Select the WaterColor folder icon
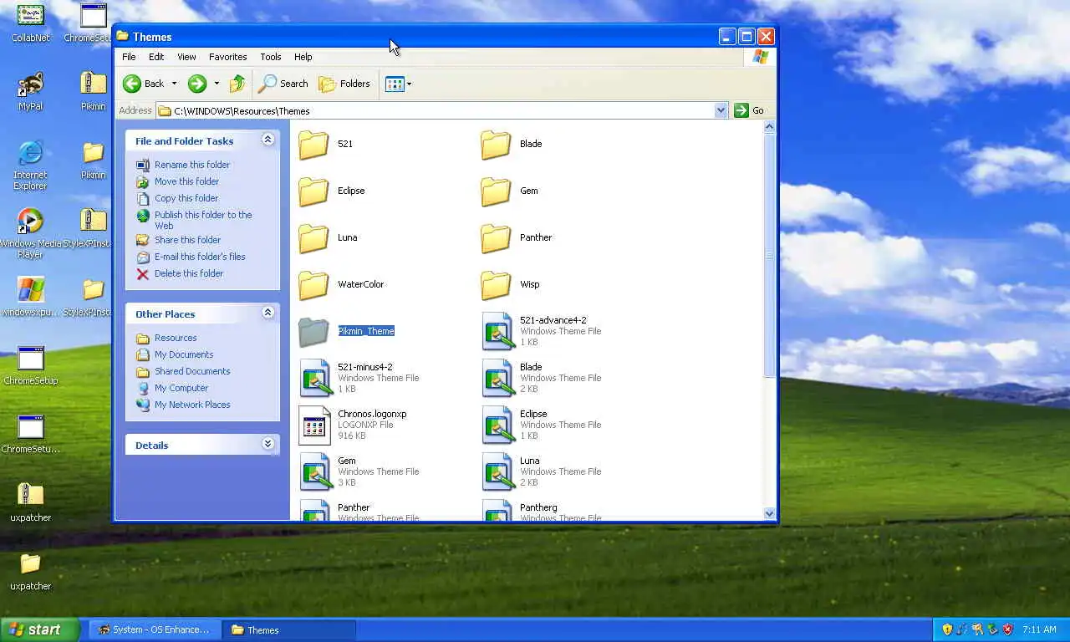Image resolution: width=1070 pixels, height=642 pixels. pyautogui.click(x=313, y=285)
